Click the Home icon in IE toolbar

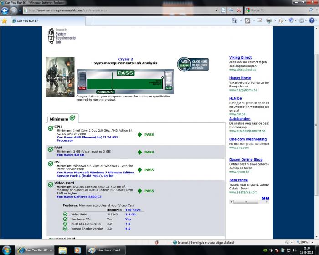235,20
